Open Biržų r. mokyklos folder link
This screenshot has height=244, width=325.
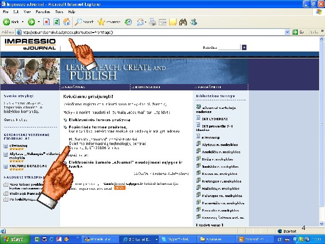[x=218, y=160]
